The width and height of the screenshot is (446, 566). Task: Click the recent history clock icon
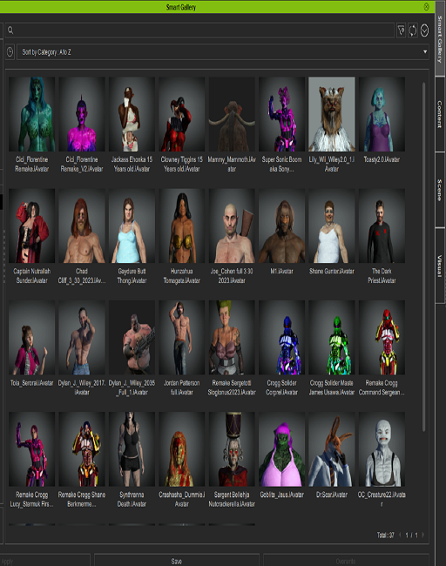(x=10, y=52)
